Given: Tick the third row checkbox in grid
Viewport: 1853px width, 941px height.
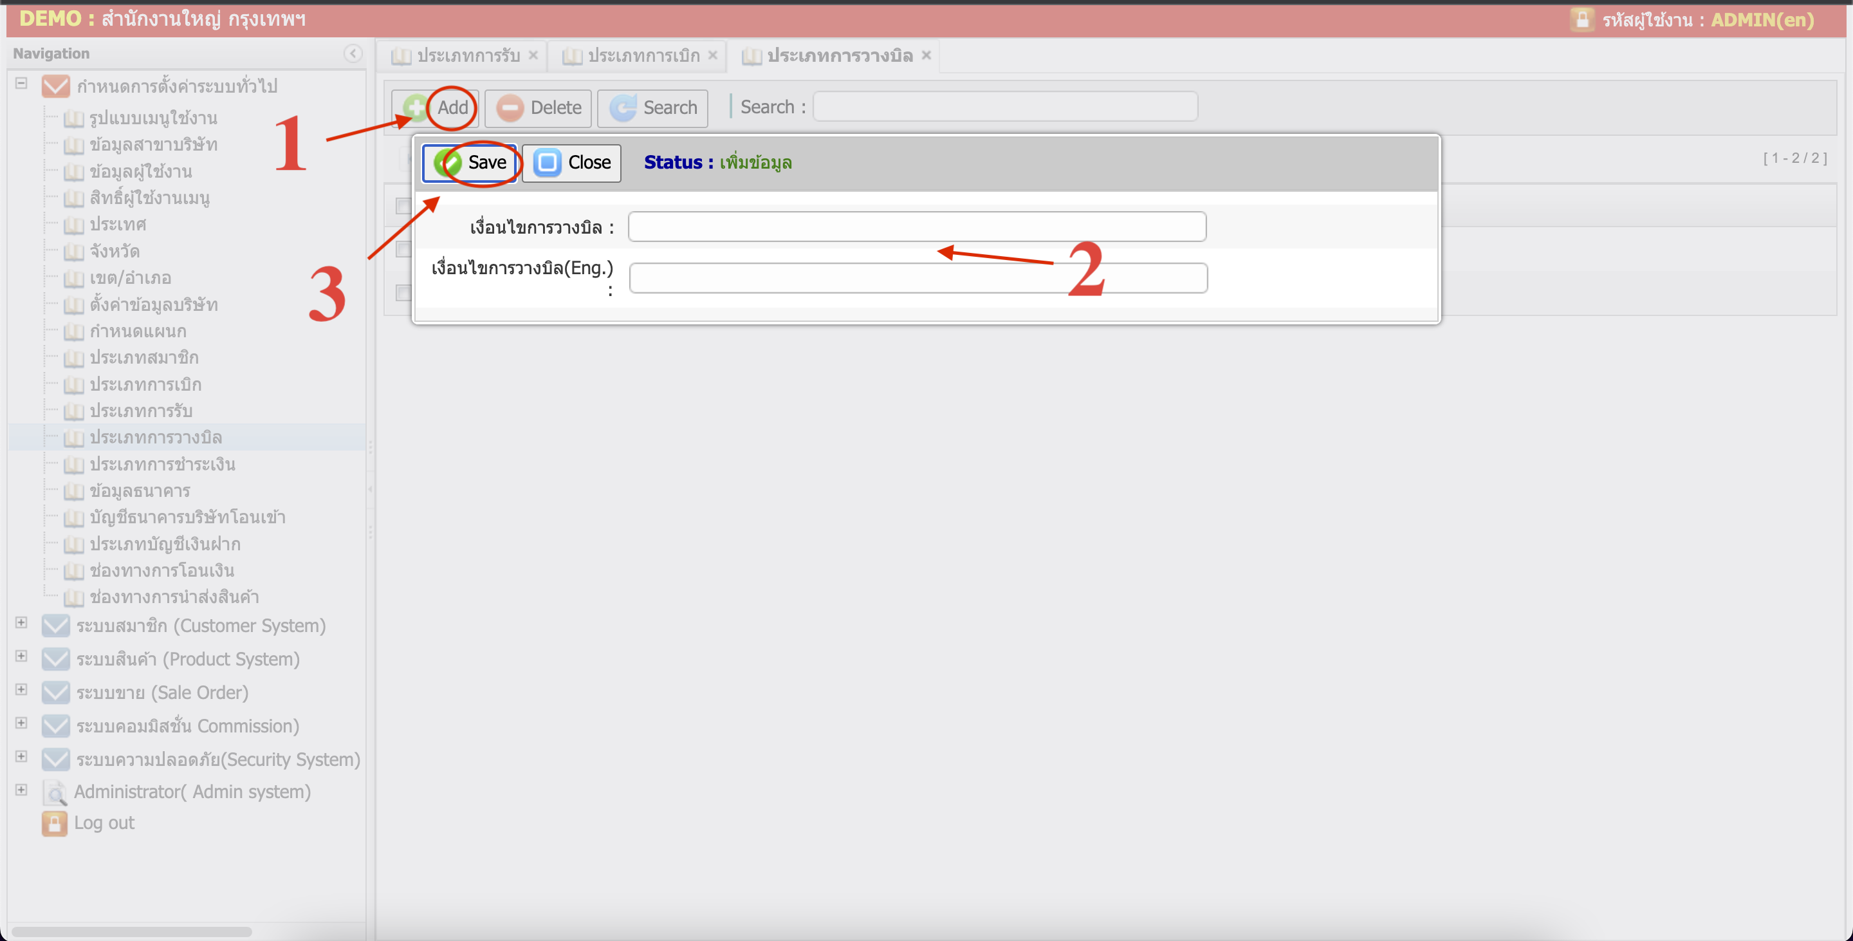Looking at the screenshot, I should point(403,293).
